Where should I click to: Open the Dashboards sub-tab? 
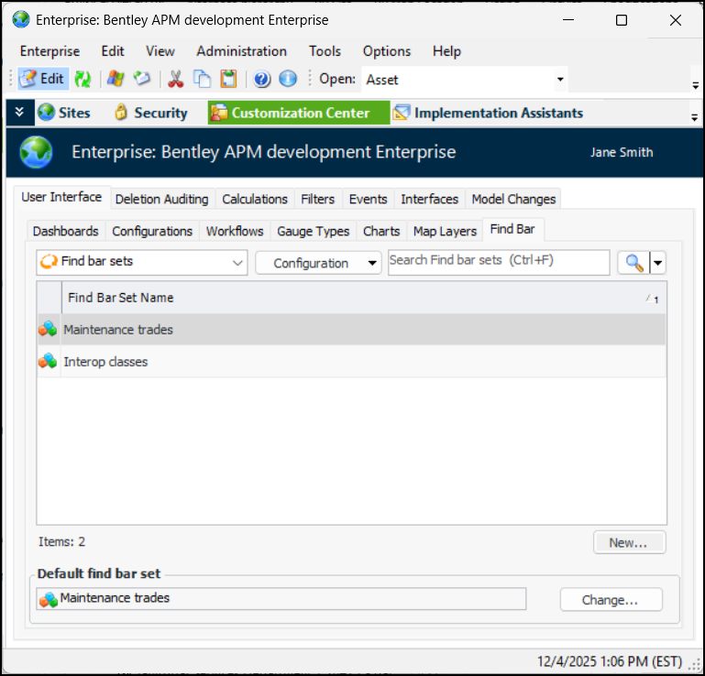66,231
